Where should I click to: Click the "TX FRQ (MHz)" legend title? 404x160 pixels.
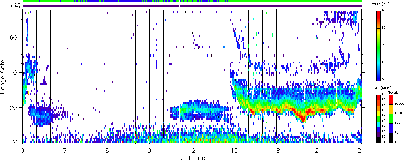[x=377, y=88]
